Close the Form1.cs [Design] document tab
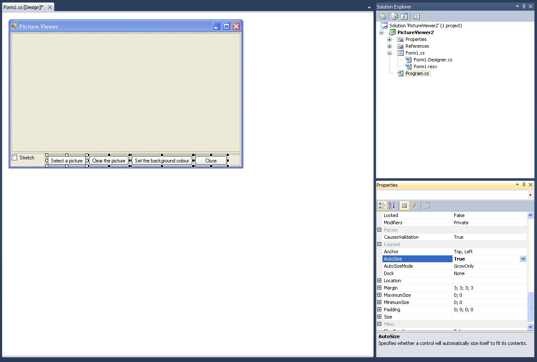The image size is (537, 362). point(50,7)
